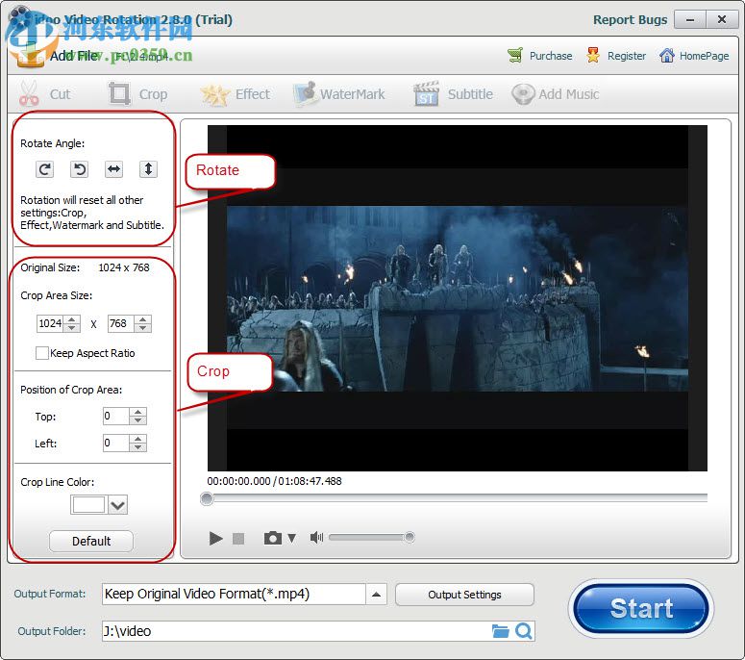Minimize the application window

[690, 19]
